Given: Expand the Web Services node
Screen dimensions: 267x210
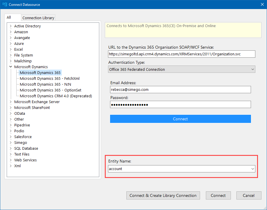Looking at the screenshot, I should (x=10, y=160).
